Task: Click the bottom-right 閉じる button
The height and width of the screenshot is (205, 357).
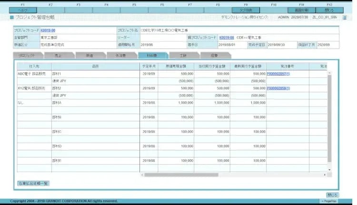Action: 332,195
